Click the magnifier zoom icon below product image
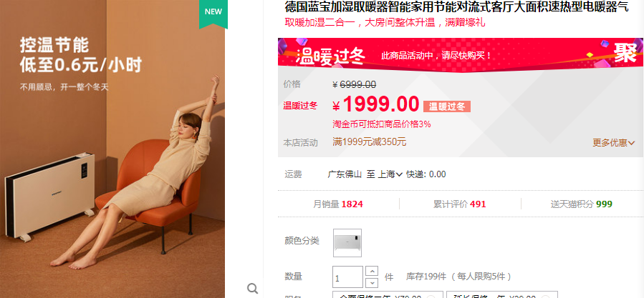This screenshot has height=298, width=644. [252, 289]
